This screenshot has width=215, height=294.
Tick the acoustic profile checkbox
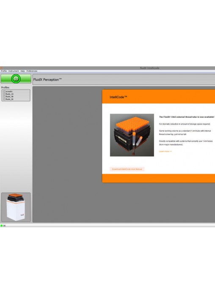(x=4, y=92)
